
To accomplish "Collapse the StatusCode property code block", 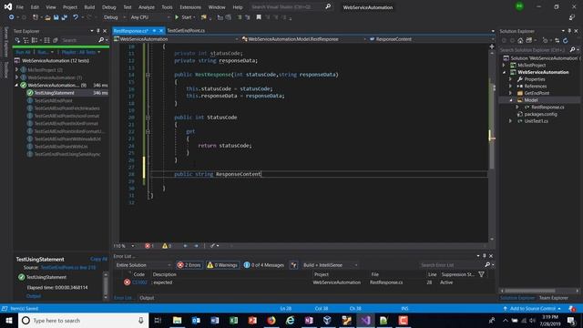I will pyautogui.click(x=148, y=118).
